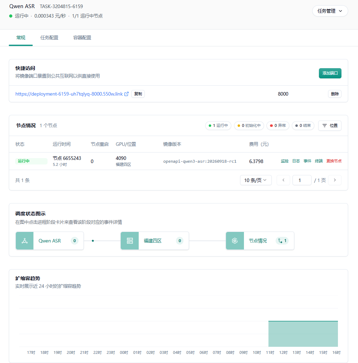Filter nodes by 0 结束 status
The width and height of the screenshot is (358, 363).
click(303, 125)
